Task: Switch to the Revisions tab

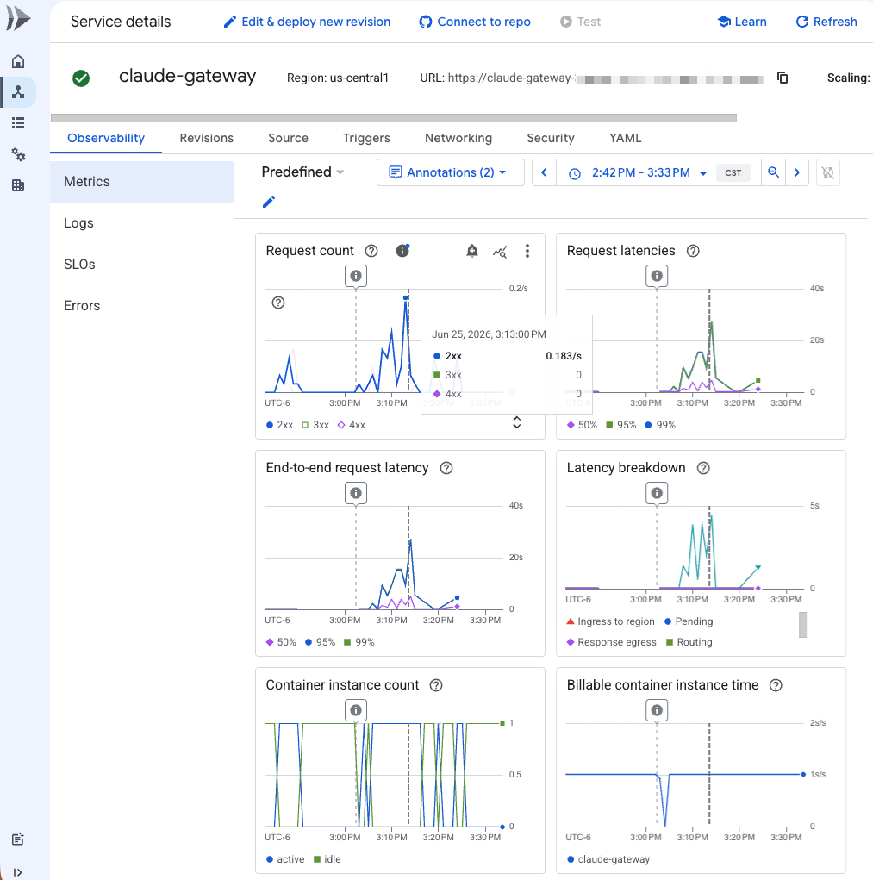Action: 207,138
